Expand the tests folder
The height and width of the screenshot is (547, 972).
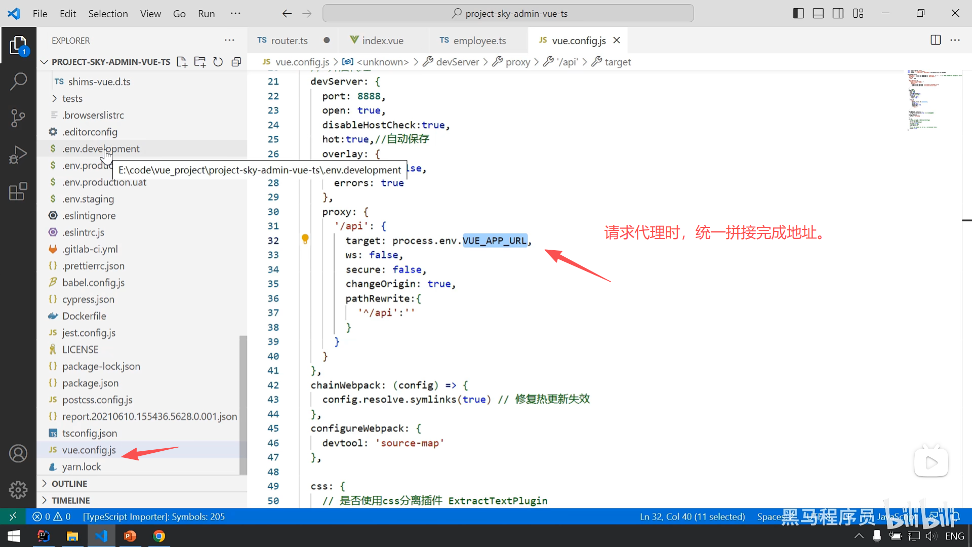point(72,98)
